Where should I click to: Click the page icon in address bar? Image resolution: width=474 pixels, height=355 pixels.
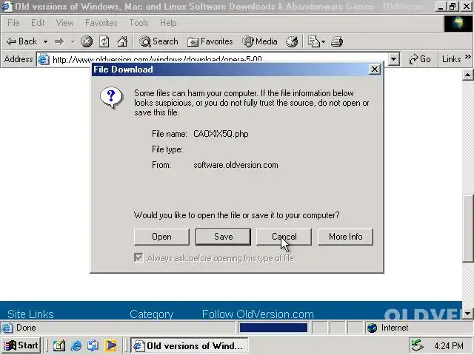click(x=44, y=59)
